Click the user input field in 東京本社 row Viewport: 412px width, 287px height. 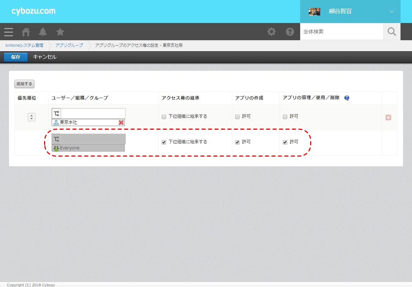coord(93,114)
